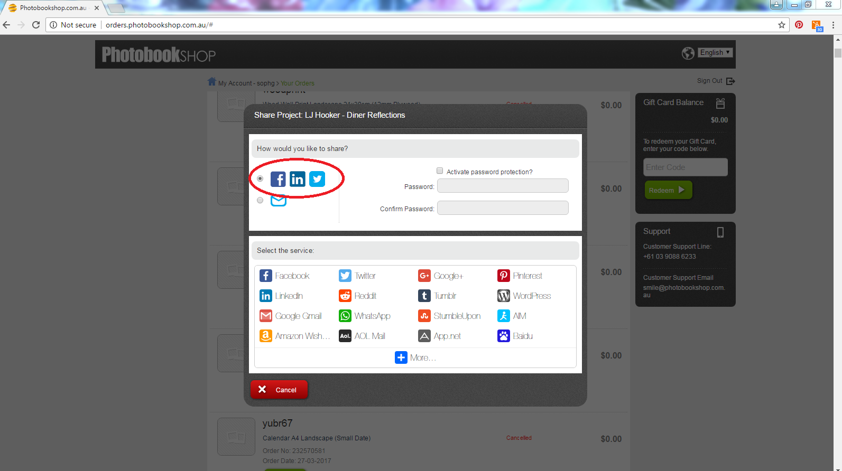The width and height of the screenshot is (842, 471).
Task: Select the LinkedIn icon next to the social radio option
Action: coord(298,179)
